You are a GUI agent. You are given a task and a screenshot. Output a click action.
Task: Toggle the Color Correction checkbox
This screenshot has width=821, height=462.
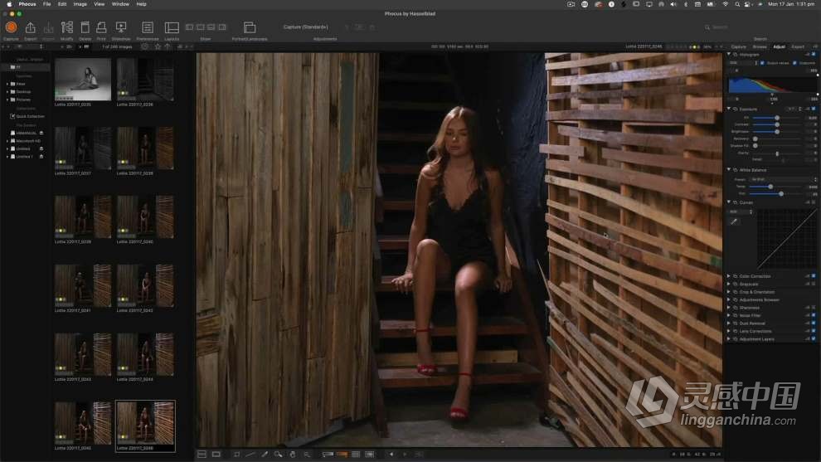[x=814, y=276]
